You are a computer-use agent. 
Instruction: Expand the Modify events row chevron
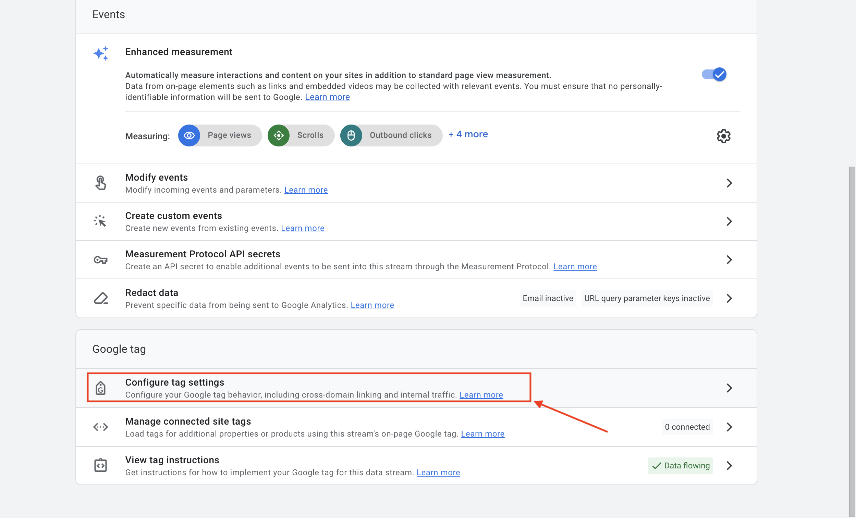[x=729, y=183]
